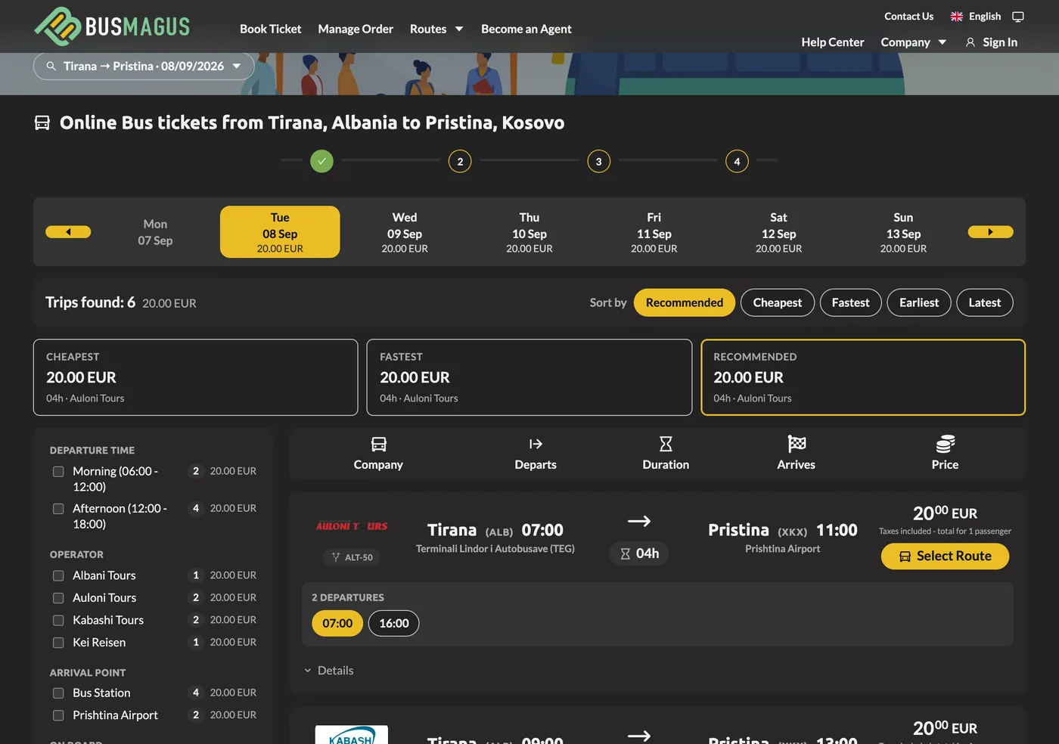Open the Book Ticket menu item
The image size is (1059, 744).
tap(270, 29)
